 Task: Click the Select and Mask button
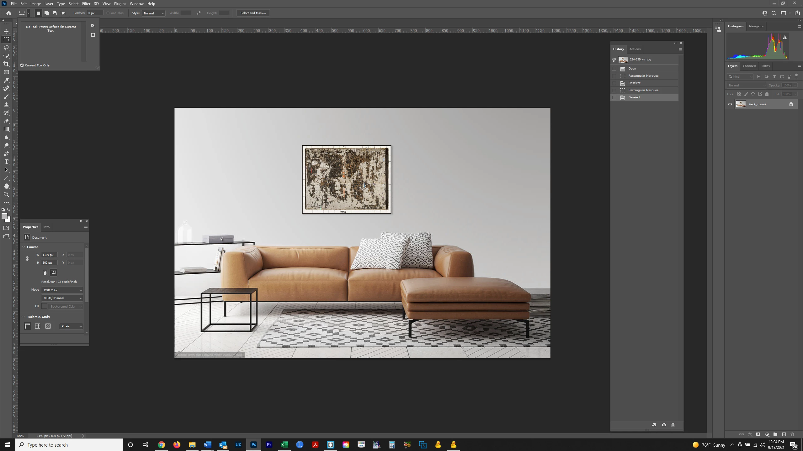pyautogui.click(x=253, y=13)
